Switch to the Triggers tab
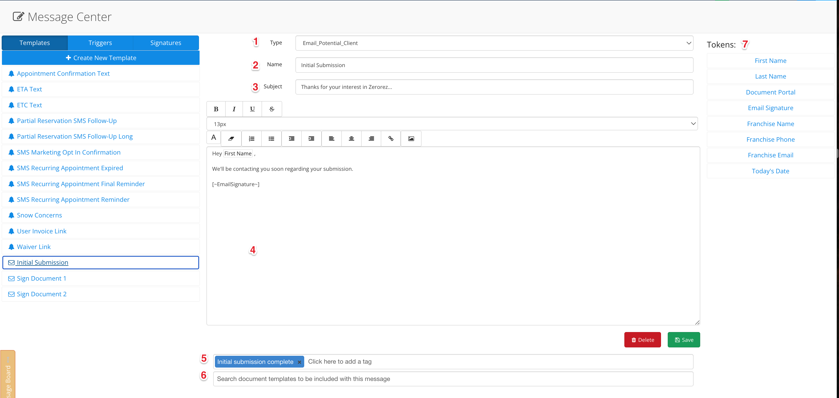839x398 pixels. tap(100, 43)
